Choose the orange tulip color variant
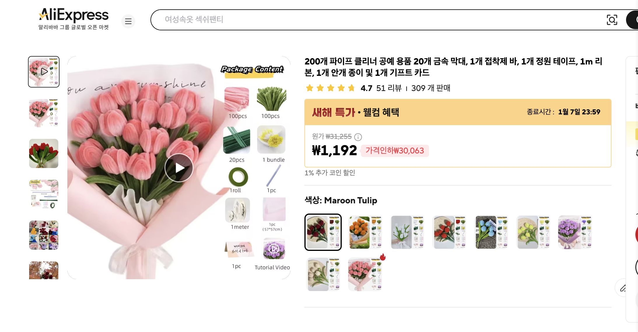 (365, 232)
